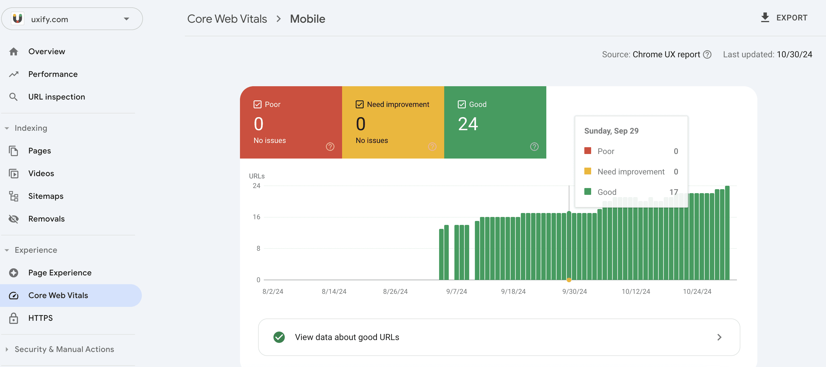The height and width of the screenshot is (367, 826).
Task: Click the Good panel help question mark
Action: tap(534, 147)
